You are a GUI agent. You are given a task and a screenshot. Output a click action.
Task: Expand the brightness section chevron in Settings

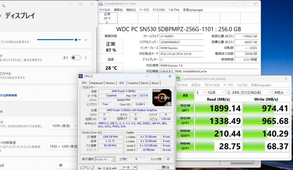86,40
